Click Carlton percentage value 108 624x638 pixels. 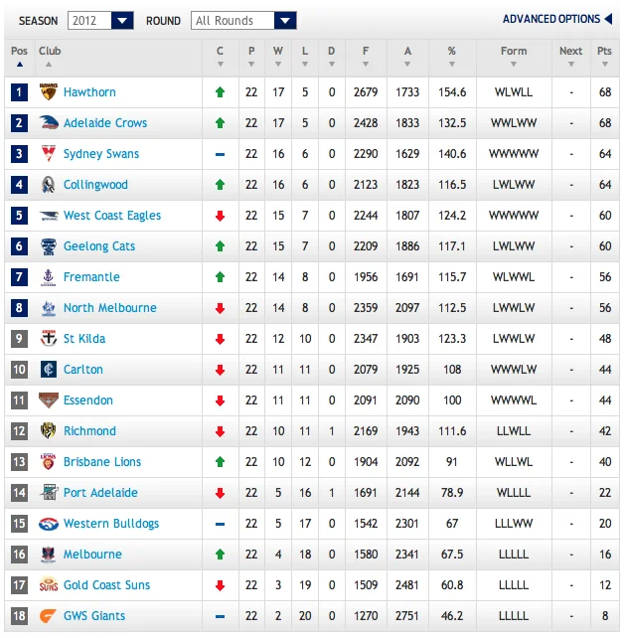[x=452, y=370]
